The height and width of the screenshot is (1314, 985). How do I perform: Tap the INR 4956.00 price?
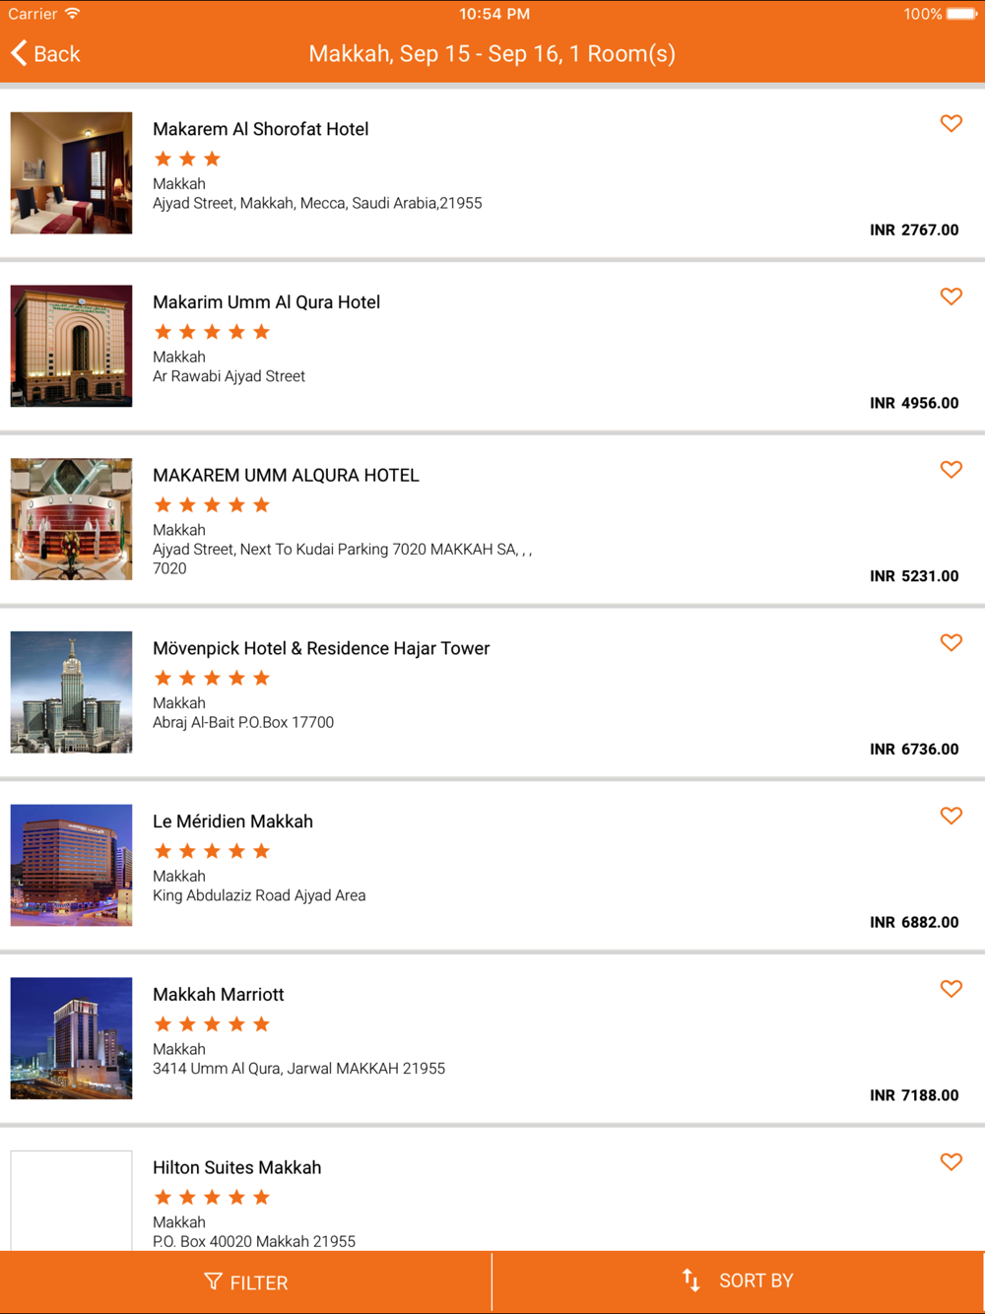tap(914, 403)
